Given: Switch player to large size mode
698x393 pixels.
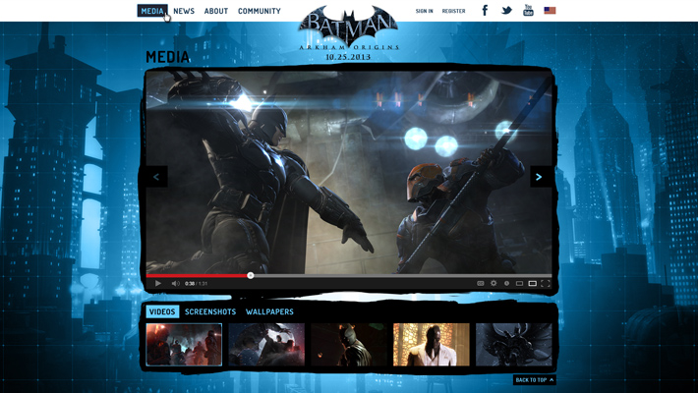Looking at the screenshot, I should click(532, 284).
